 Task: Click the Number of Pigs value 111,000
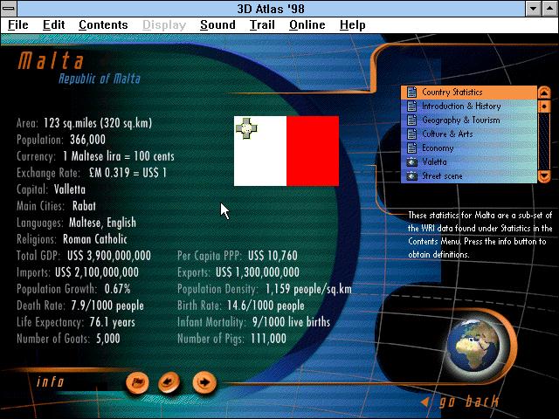[x=268, y=339]
